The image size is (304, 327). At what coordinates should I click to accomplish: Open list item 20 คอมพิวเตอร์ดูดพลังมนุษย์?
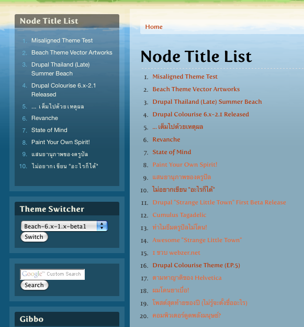pyautogui.click(x=187, y=315)
